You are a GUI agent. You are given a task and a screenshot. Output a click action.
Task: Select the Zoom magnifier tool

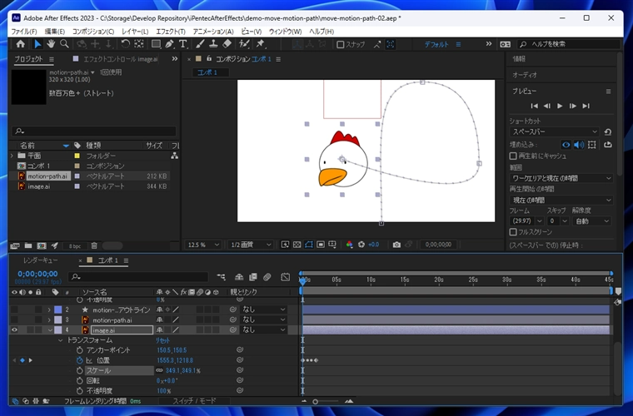tap(65, 44)
